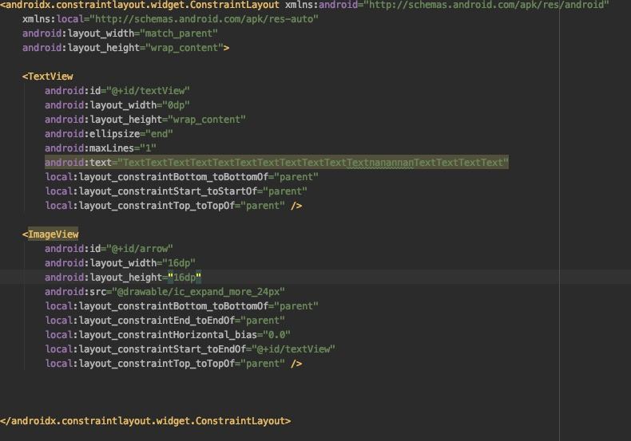The width and height of the screenshot is (631, 441).
Task: Click the root layout_height="wrap_content" line
Action: point(125,48)
